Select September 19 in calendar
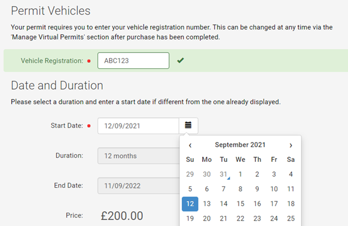Viewport: 348px width, 226px height. tap(190, 218)
